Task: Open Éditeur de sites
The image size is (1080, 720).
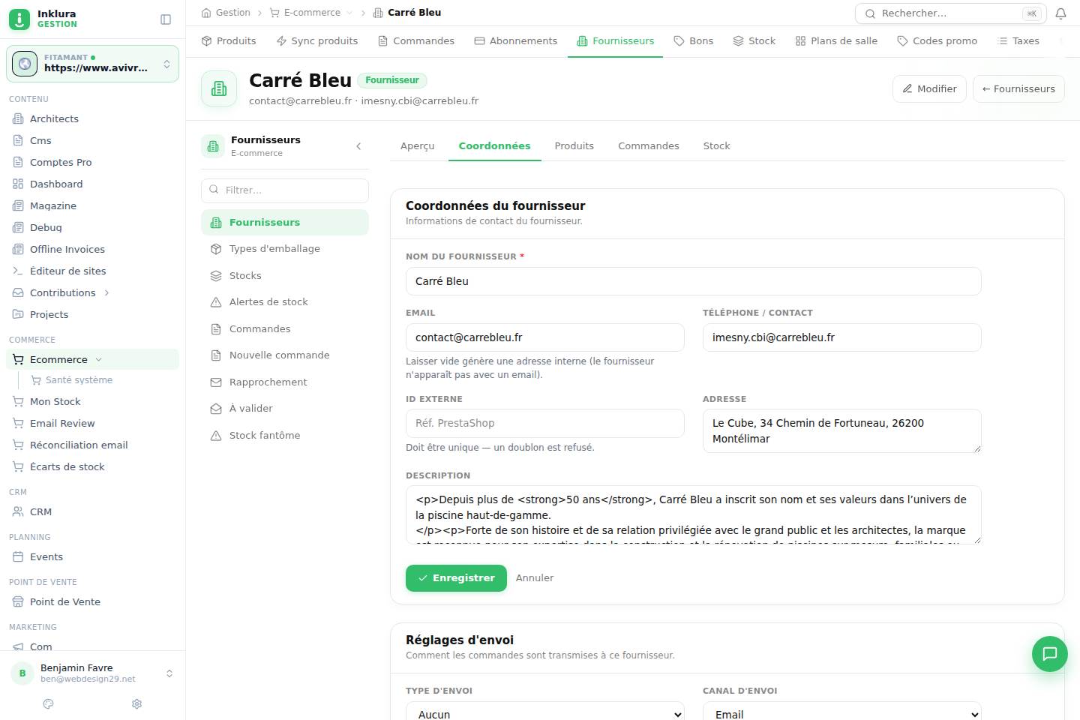Action: [92, 271]
